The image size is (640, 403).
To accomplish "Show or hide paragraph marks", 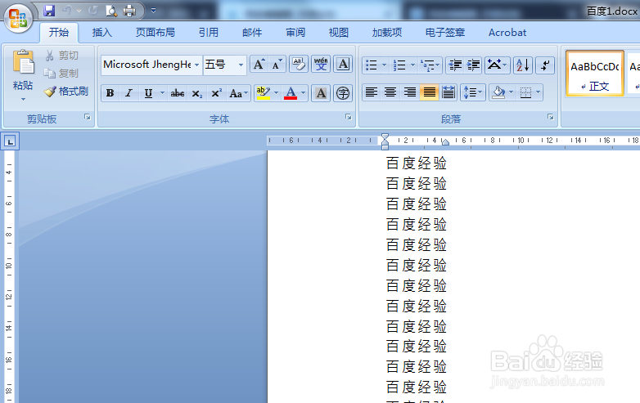I will click(545, 65).
